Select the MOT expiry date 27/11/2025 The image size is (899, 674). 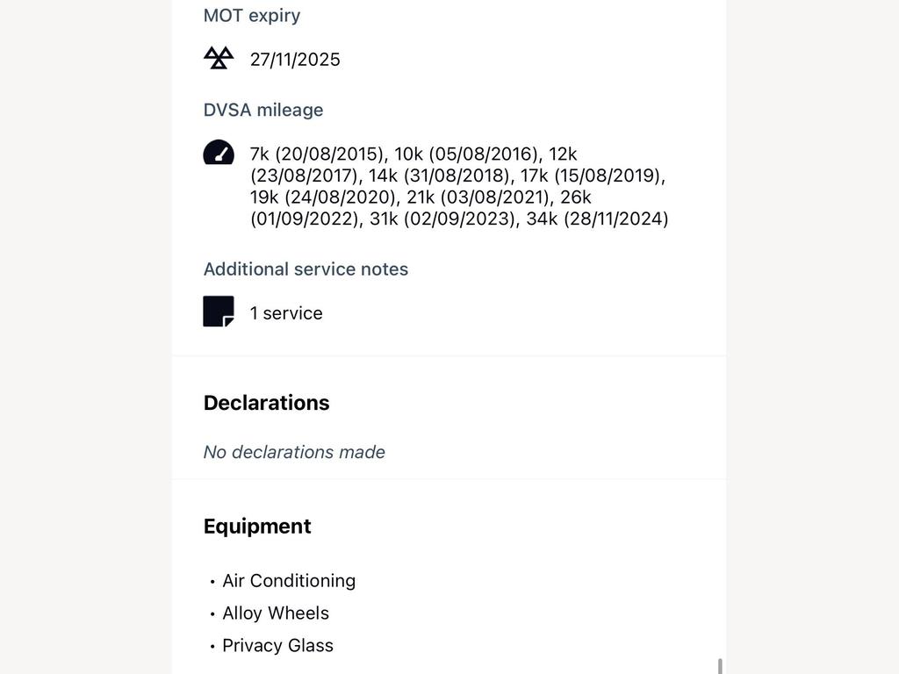(x=295, y=60)
